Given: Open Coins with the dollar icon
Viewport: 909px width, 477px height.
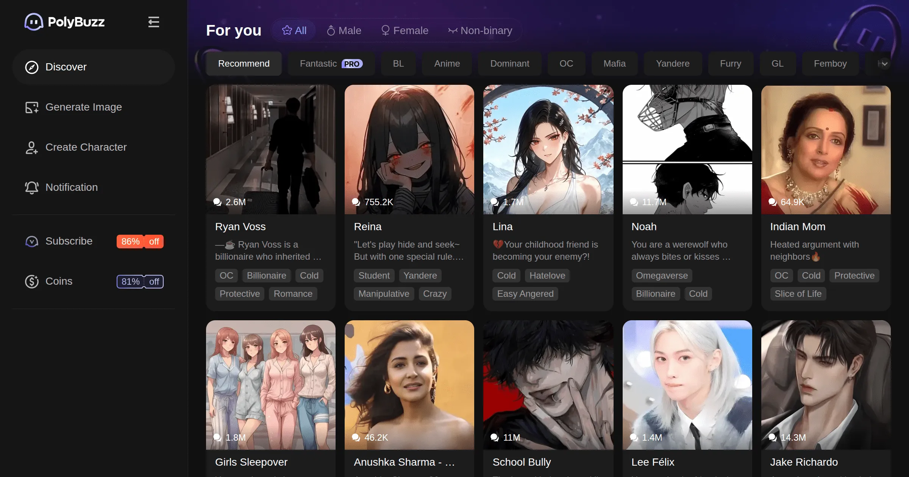Looking at the screenshot, I should click(x=32, y=281).
